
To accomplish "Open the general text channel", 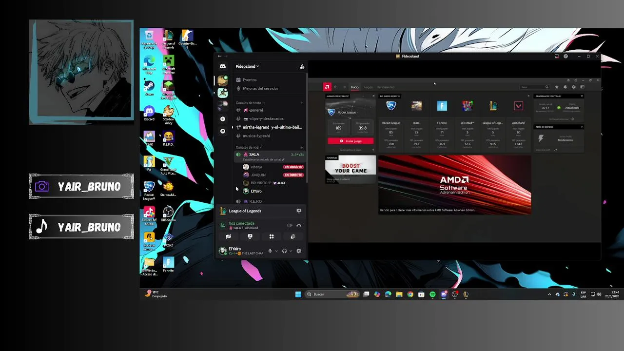I will [269, 110].
